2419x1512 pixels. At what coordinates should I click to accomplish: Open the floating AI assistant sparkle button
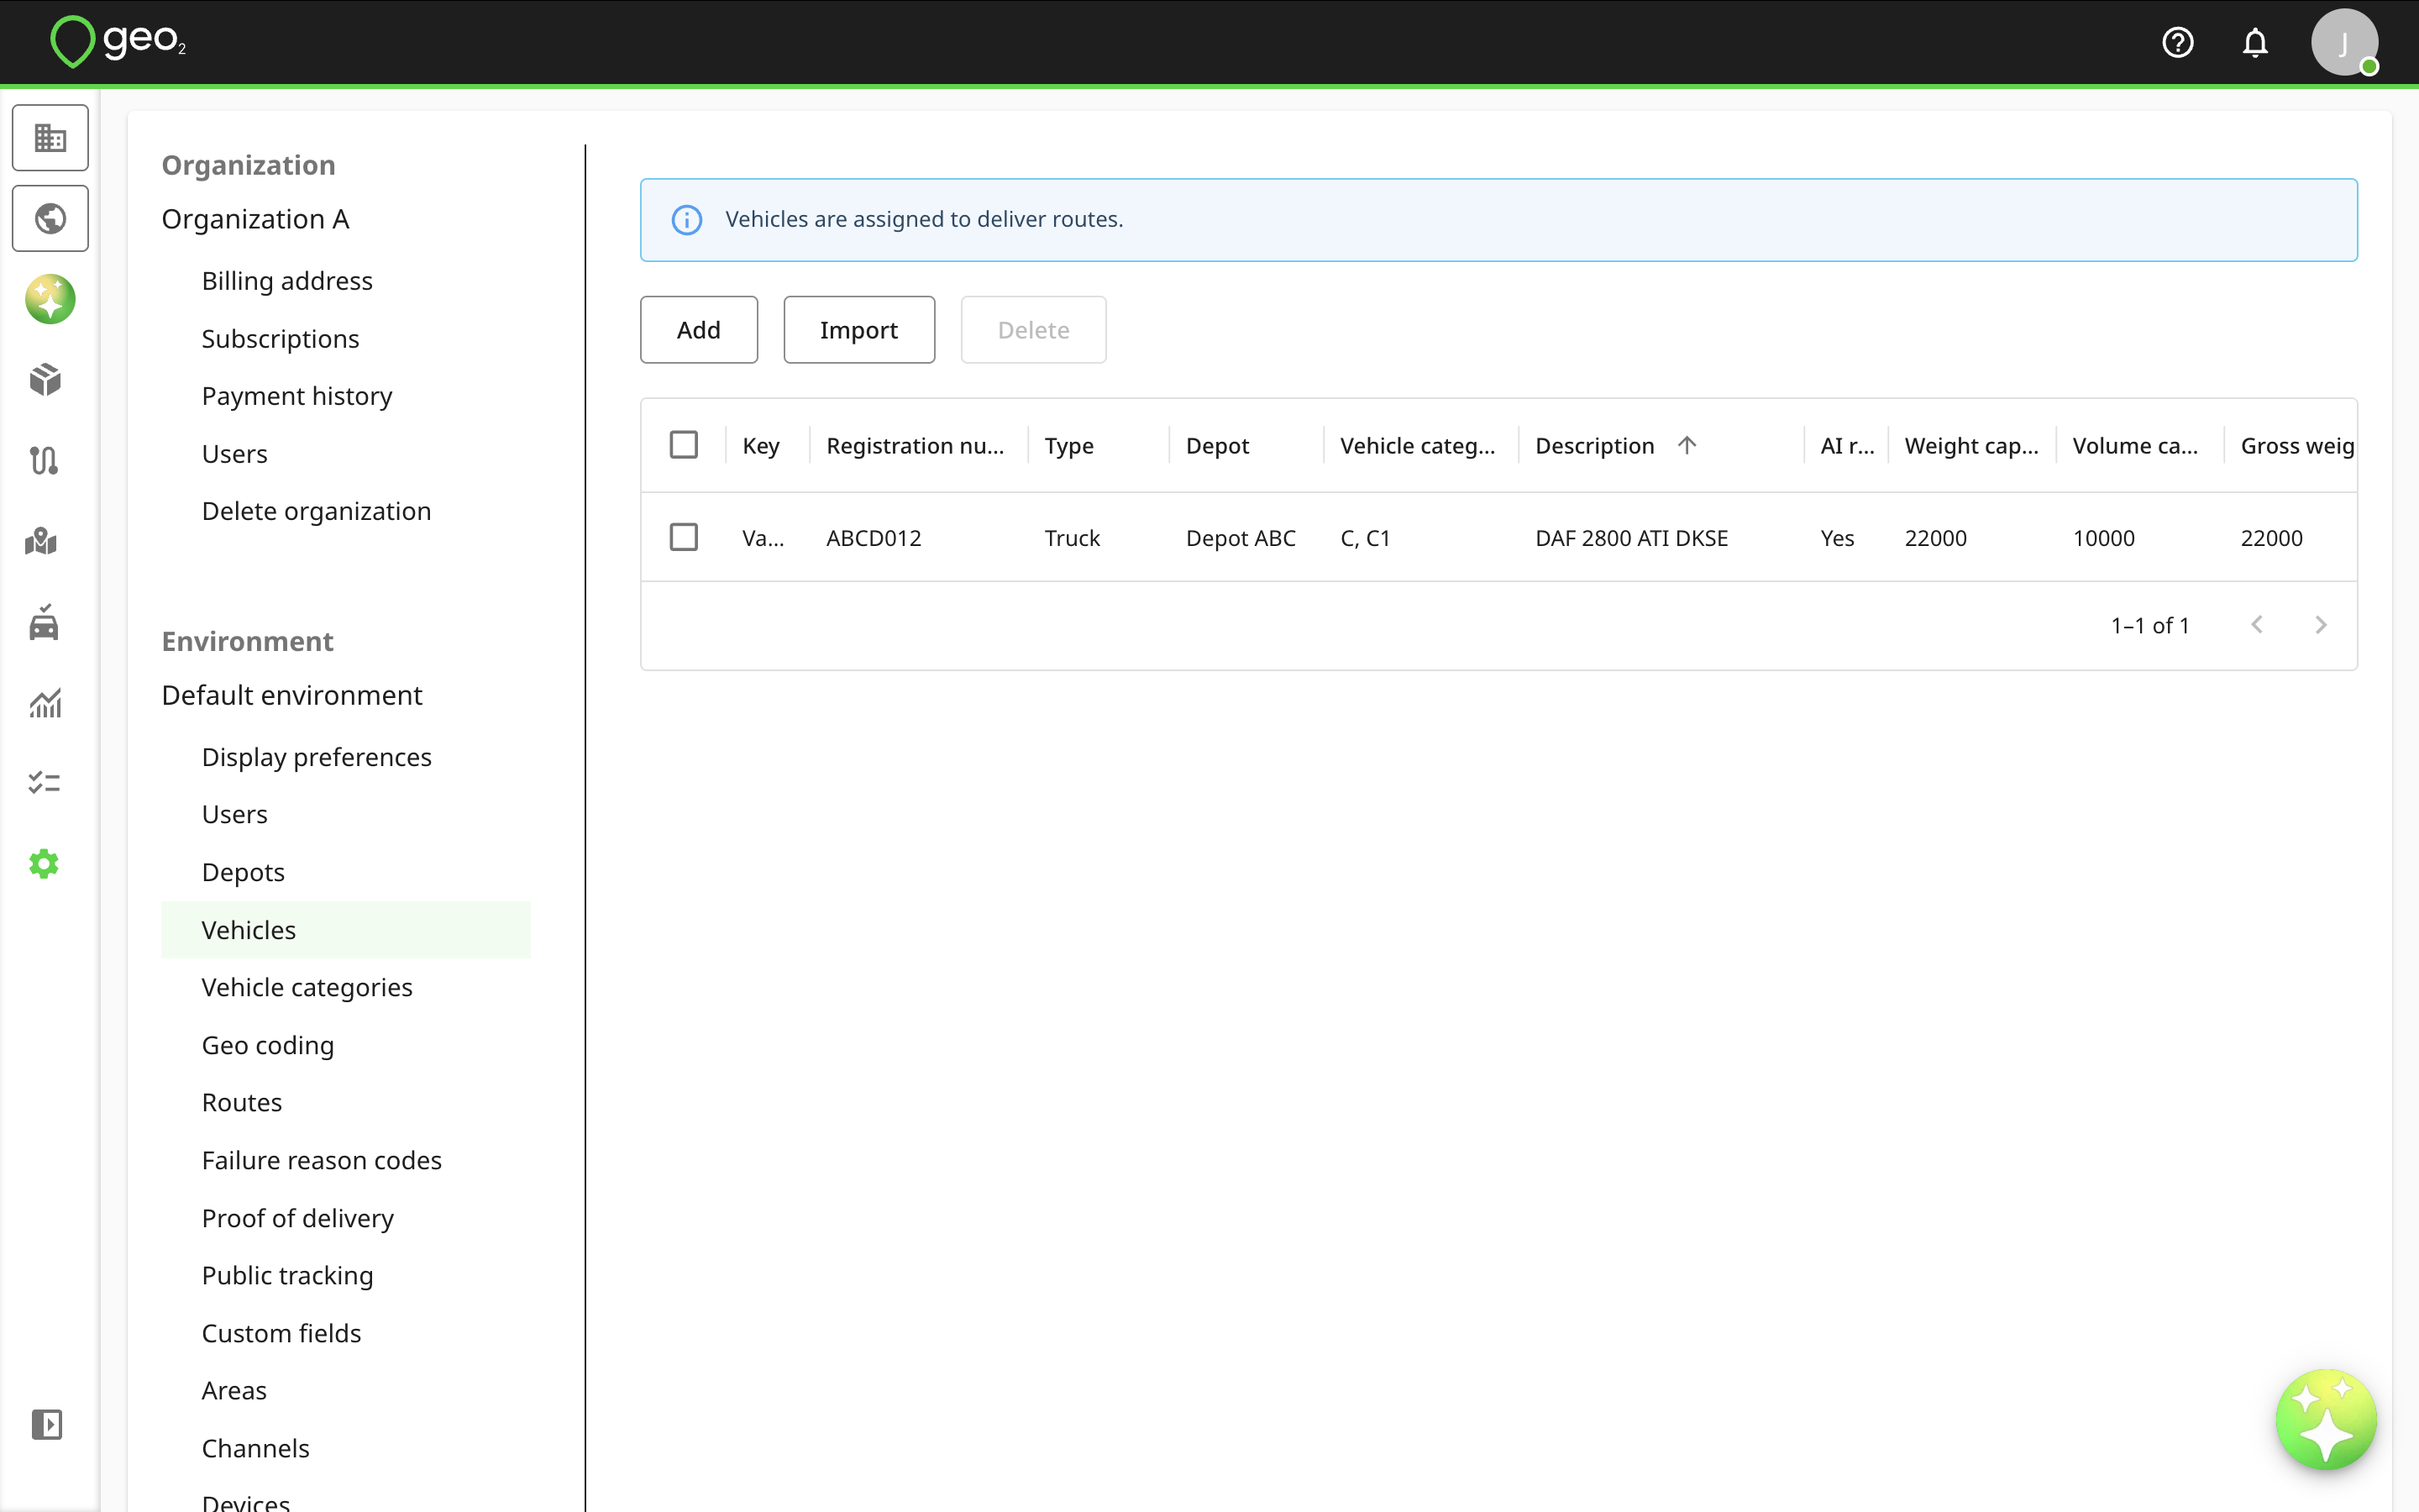2326,1419
